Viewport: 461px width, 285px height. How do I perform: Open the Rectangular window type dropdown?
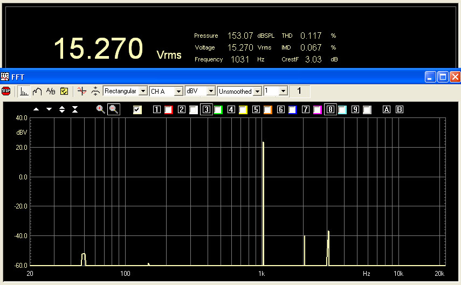143,92
